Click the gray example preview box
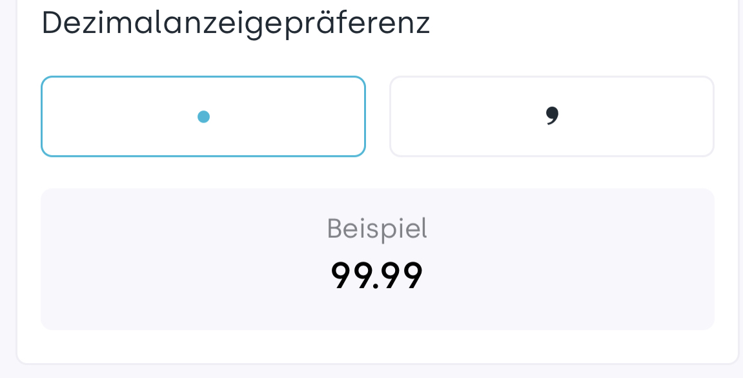Viewport: 743px width, 378px height. pos(377,258)
